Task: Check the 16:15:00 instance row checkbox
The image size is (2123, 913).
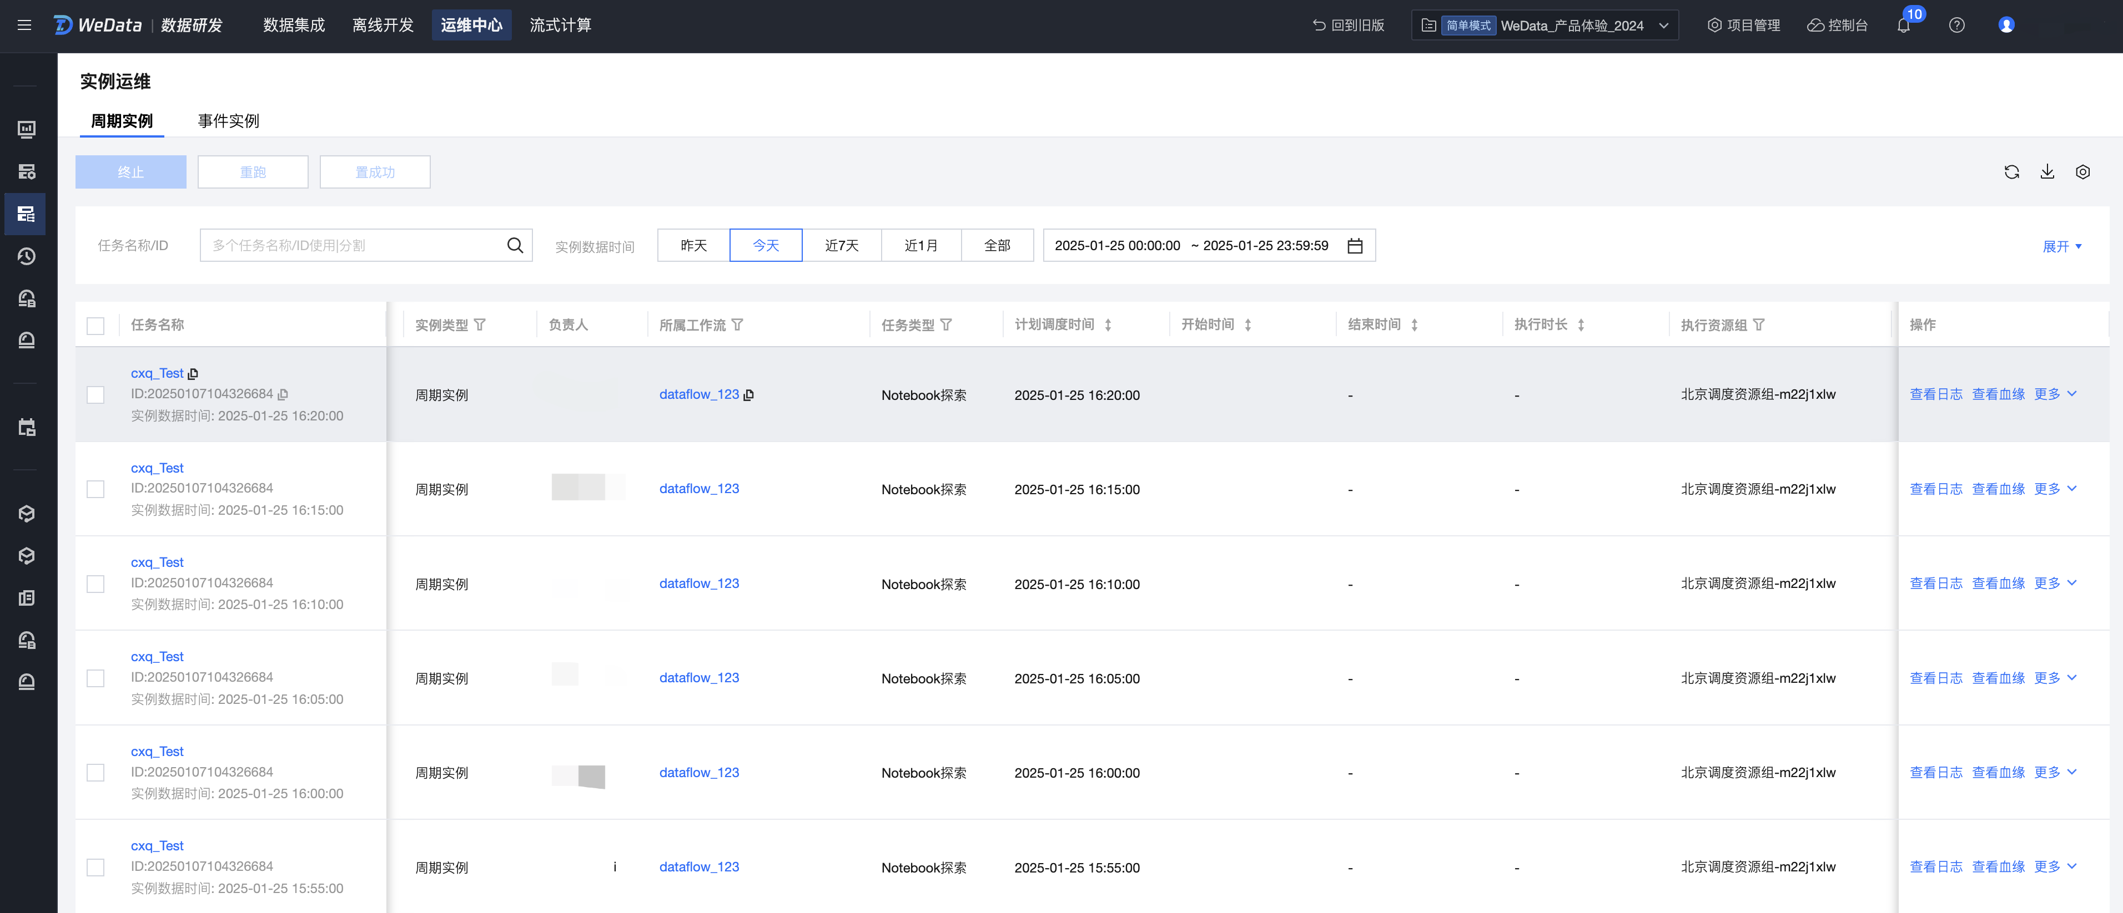Action: 95,489
